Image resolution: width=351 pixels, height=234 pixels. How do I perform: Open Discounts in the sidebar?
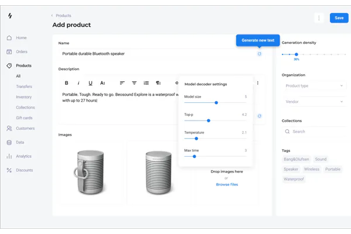tap(25, 170)
